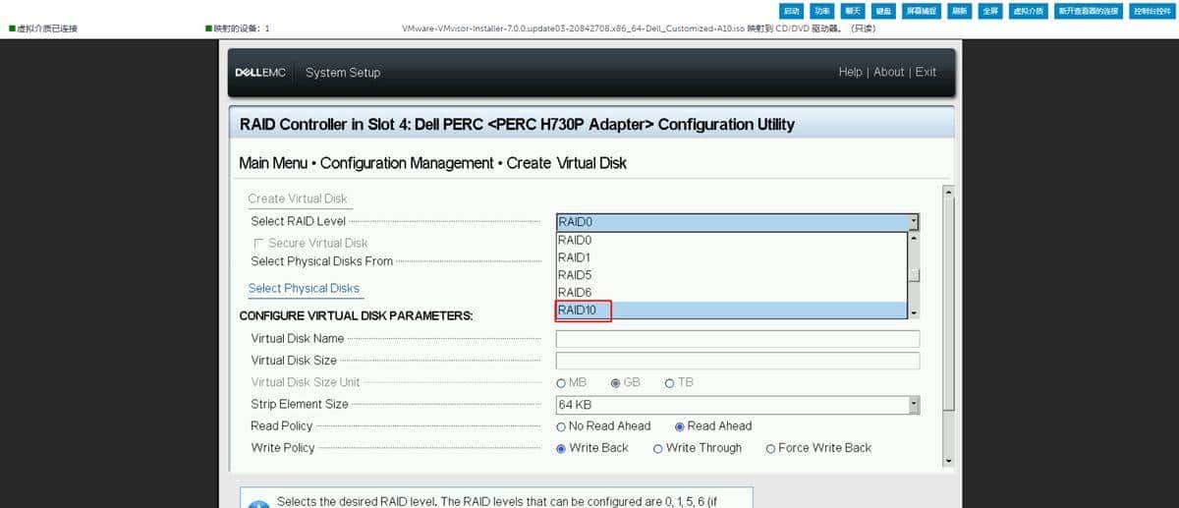Click the RAID list scrollbar thumb
The height and width of the screenshot is (508, 1179).
(914, 275)
